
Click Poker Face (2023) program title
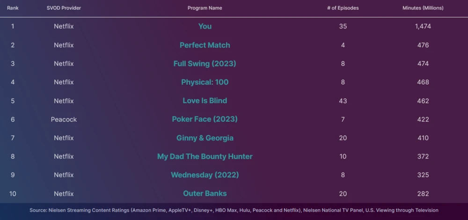[205, 119]
